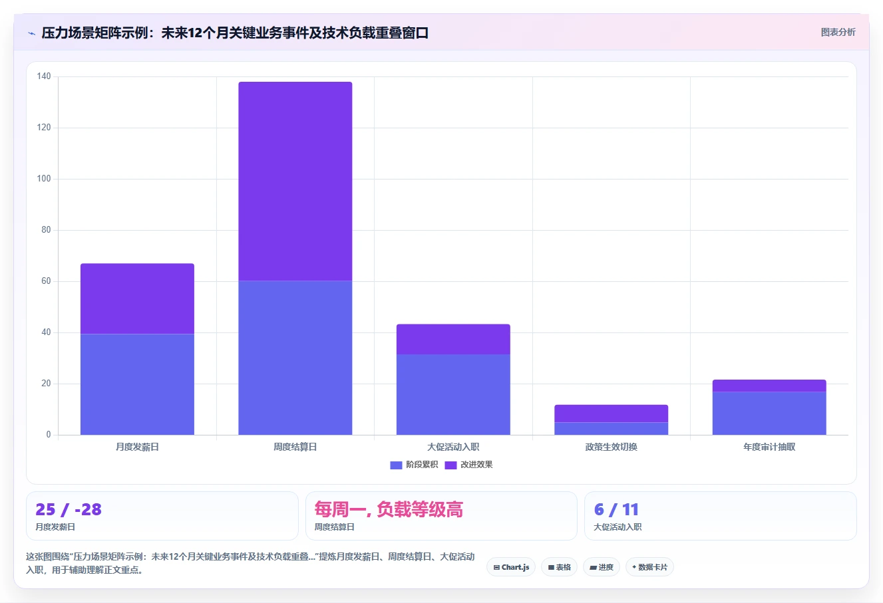This screenshot has width=883, height=603.
Task: Click the 月度发薪日 x-axis label
Action: pos(137,447)
